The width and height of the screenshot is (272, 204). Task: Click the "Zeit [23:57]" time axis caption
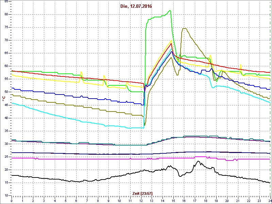pos(142,193)
